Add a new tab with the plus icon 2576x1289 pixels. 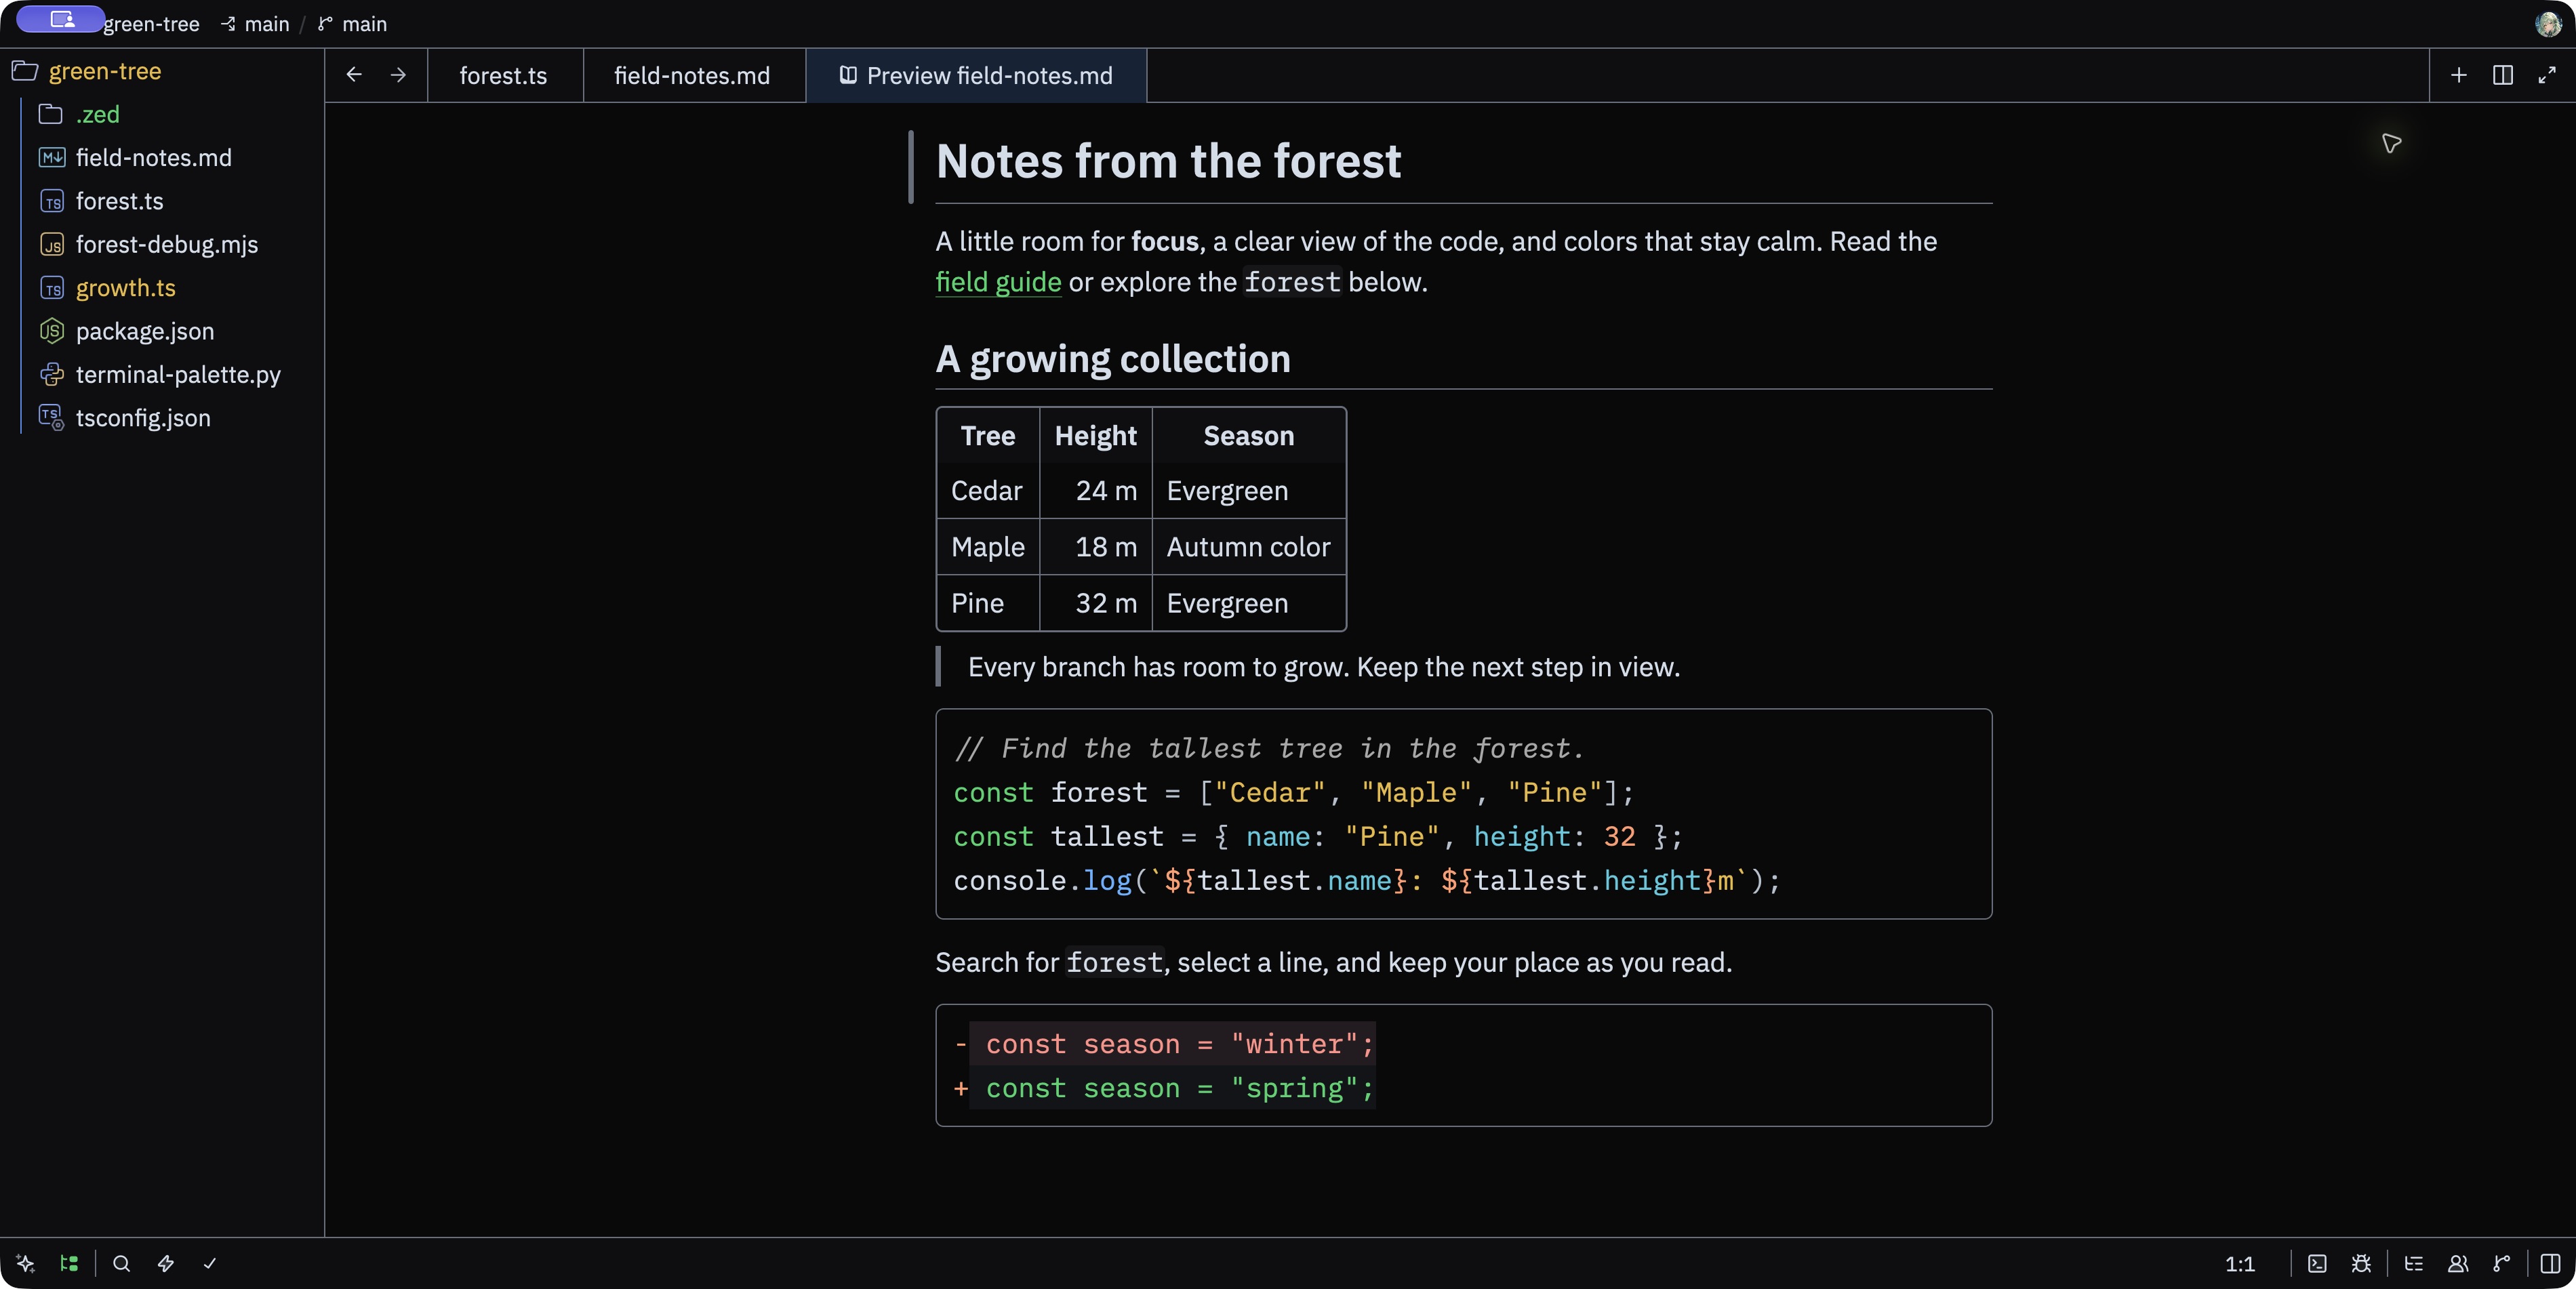(2459, 75)
